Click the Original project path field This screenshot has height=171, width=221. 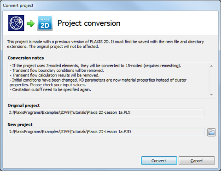[x=106, y=112]
